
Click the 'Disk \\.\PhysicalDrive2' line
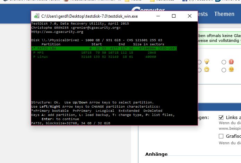coord(97,40)
